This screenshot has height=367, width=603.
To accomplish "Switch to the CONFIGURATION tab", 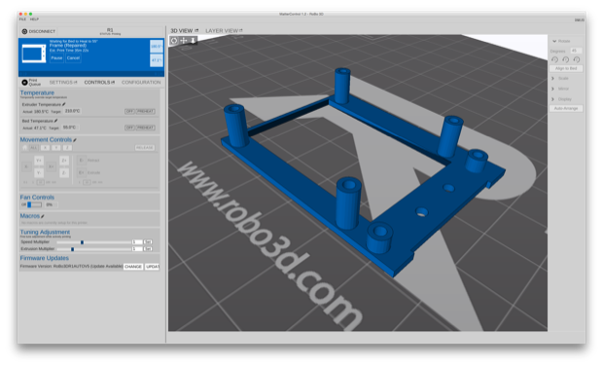I will pyautogui.click(x=141, y=83).
